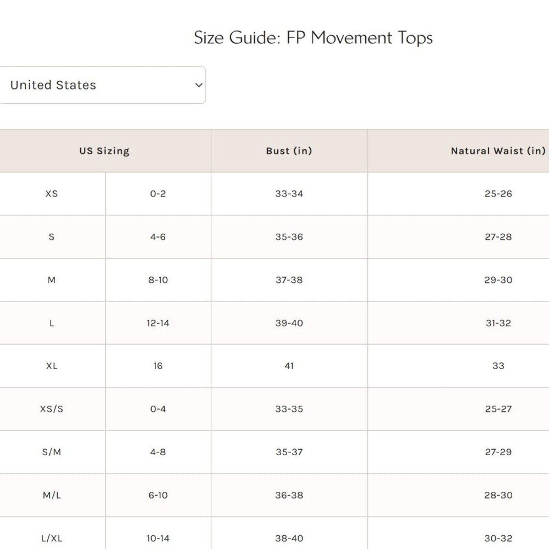
Task: Select the S/M size row label
Action: (51, 452)
